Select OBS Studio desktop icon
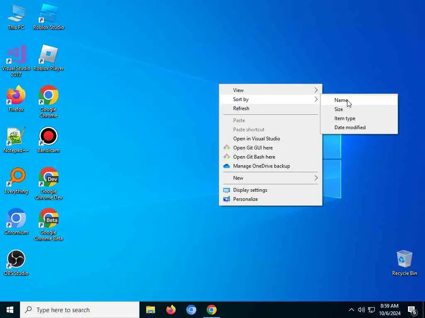425x318 pixels. (x=16, y=263)
